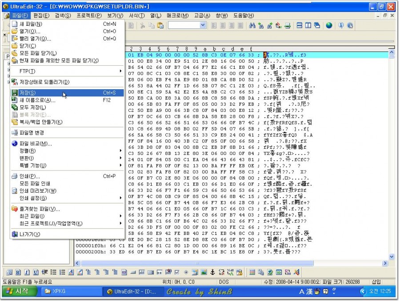Choose 복사/백업 만들기(K) menu entry

pos(68,122)
